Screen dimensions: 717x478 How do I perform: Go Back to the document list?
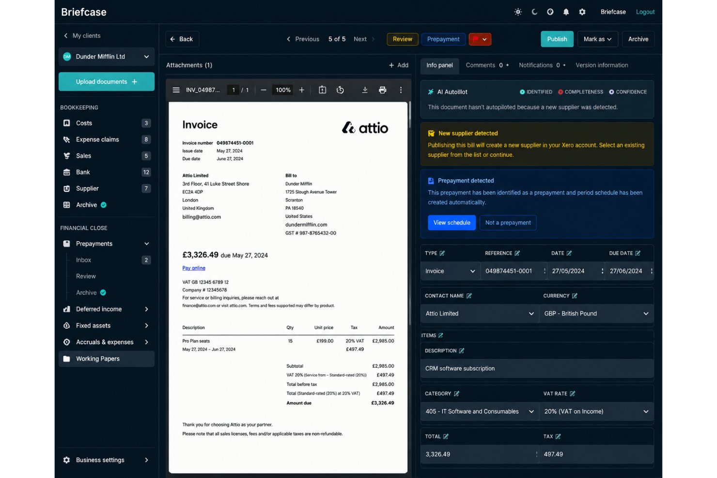tap(182, 39)
